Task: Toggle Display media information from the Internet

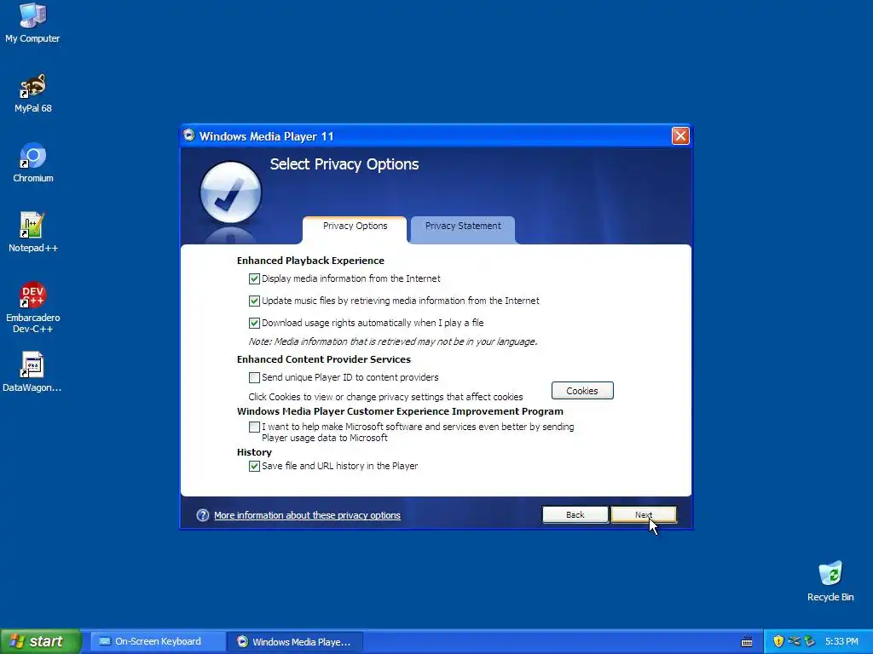Action: [x=254, y=278]
